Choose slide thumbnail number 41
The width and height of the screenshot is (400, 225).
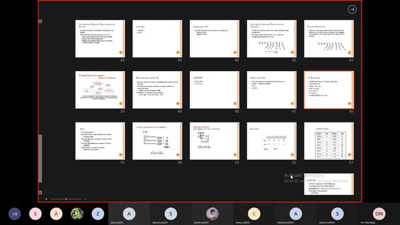329,39
